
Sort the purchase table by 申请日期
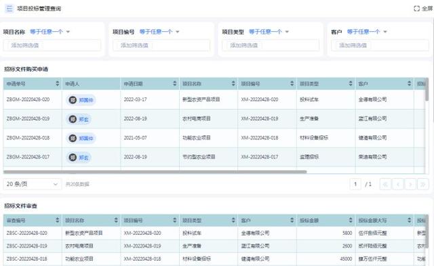(x=175, y=83)
